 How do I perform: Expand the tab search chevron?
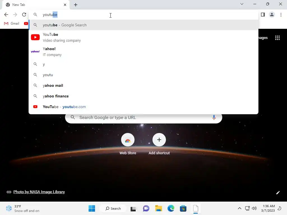click(x=242, y=4)
